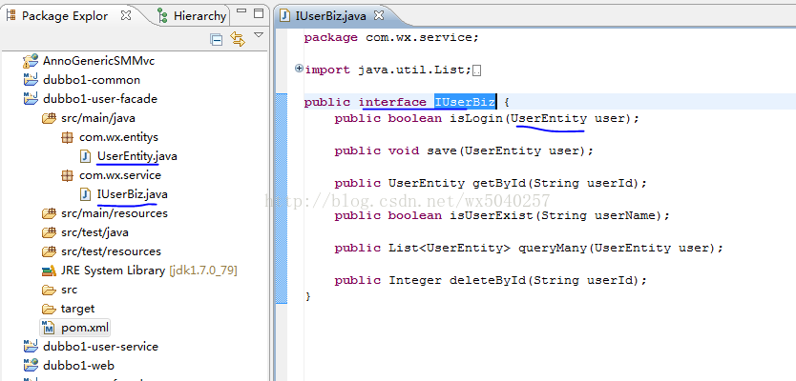Screen dimensions: 796x381
Task: Click the Hierarchy tab icon
Action: 162,15
